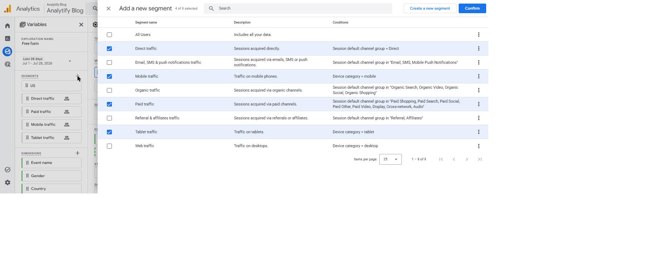Viewport: 651px width, 258px height.
Task: Open more options for Web traffic row
Action: 479,146
